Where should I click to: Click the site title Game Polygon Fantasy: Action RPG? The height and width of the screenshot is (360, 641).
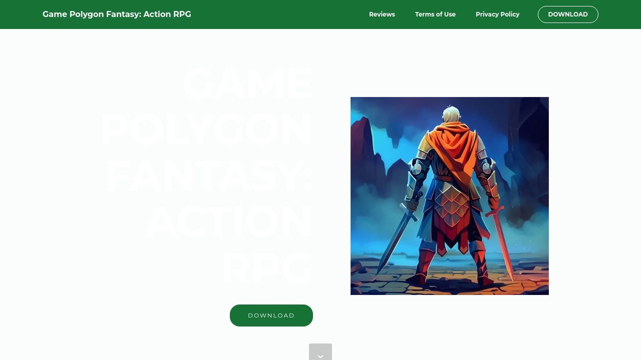point(117,14)
